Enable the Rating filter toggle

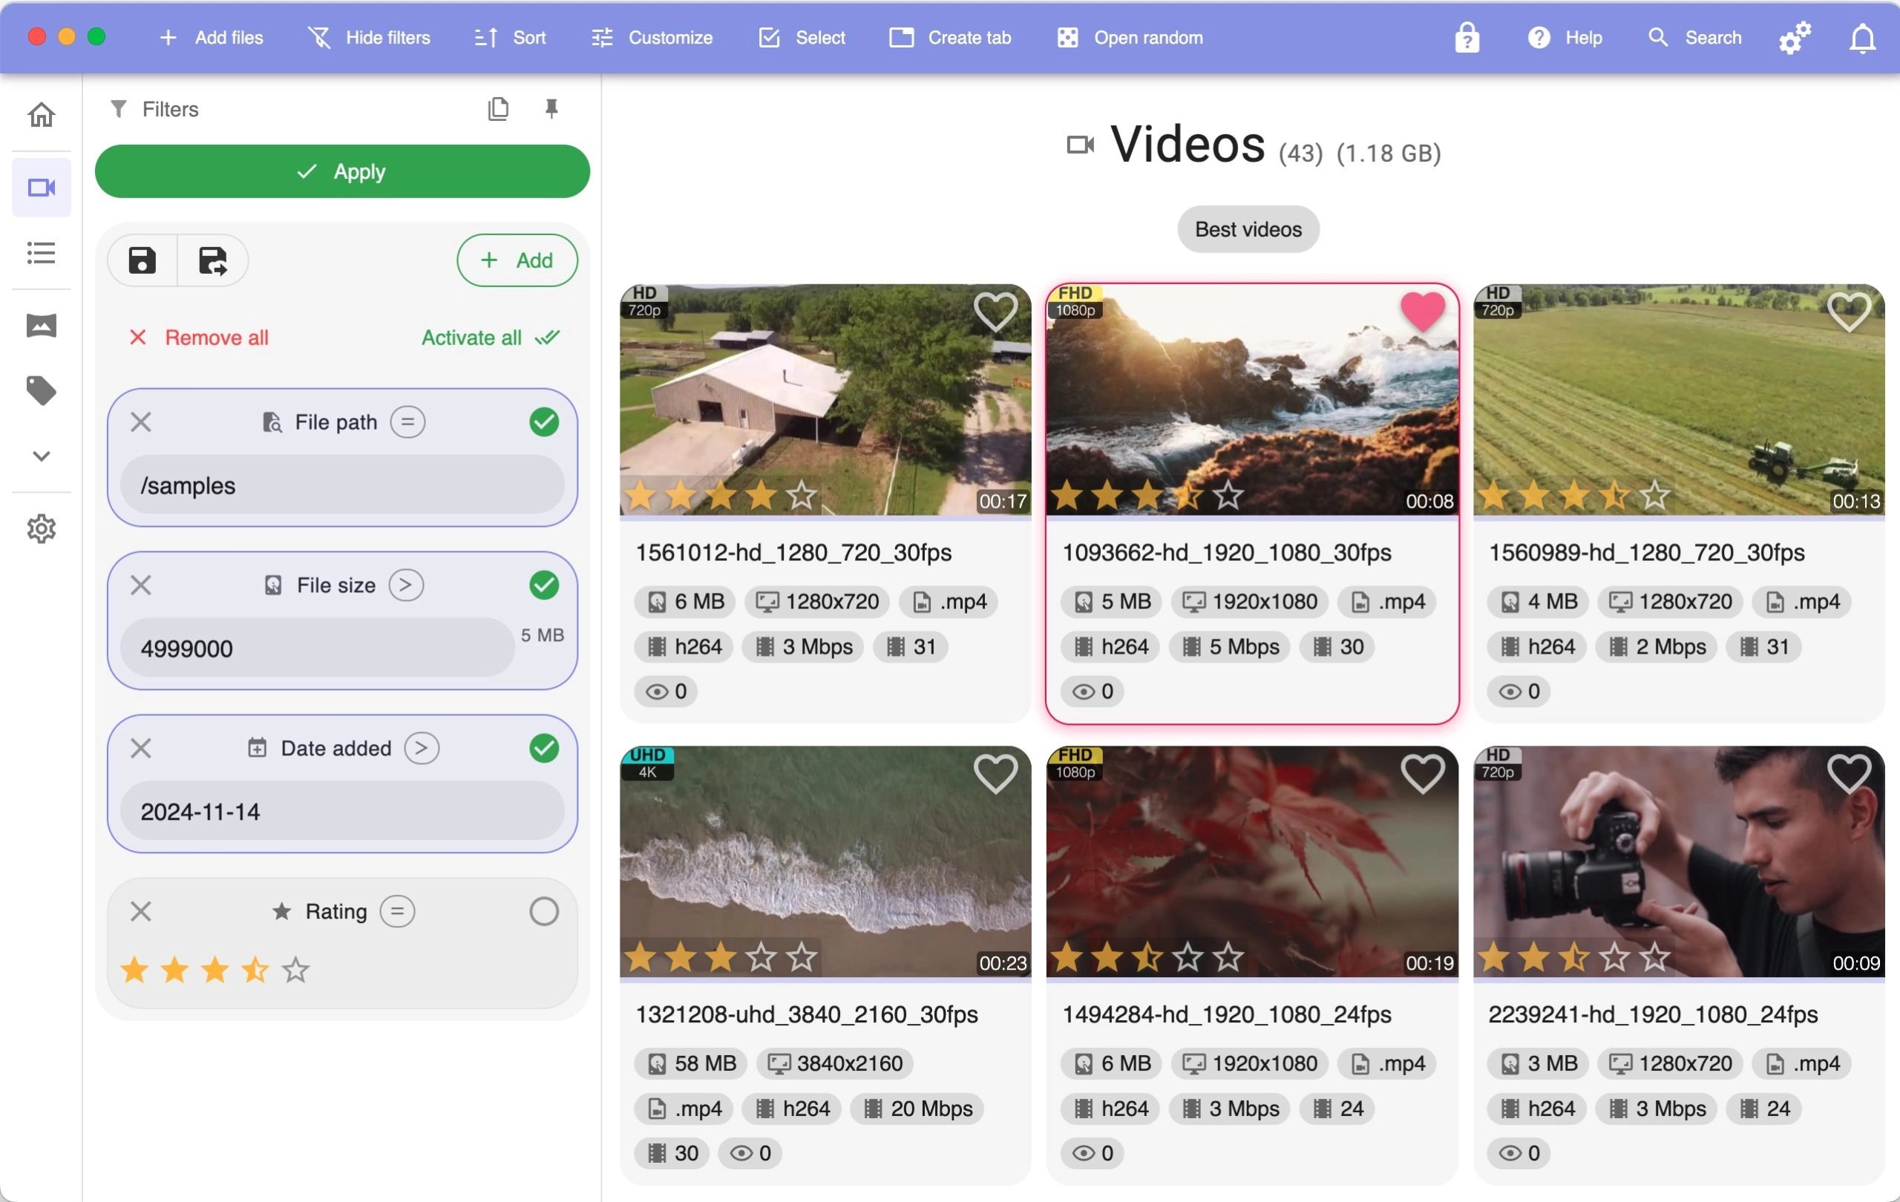pos(543,911)
